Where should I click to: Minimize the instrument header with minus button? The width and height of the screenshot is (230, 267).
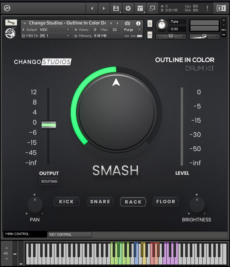click(224, 25)
